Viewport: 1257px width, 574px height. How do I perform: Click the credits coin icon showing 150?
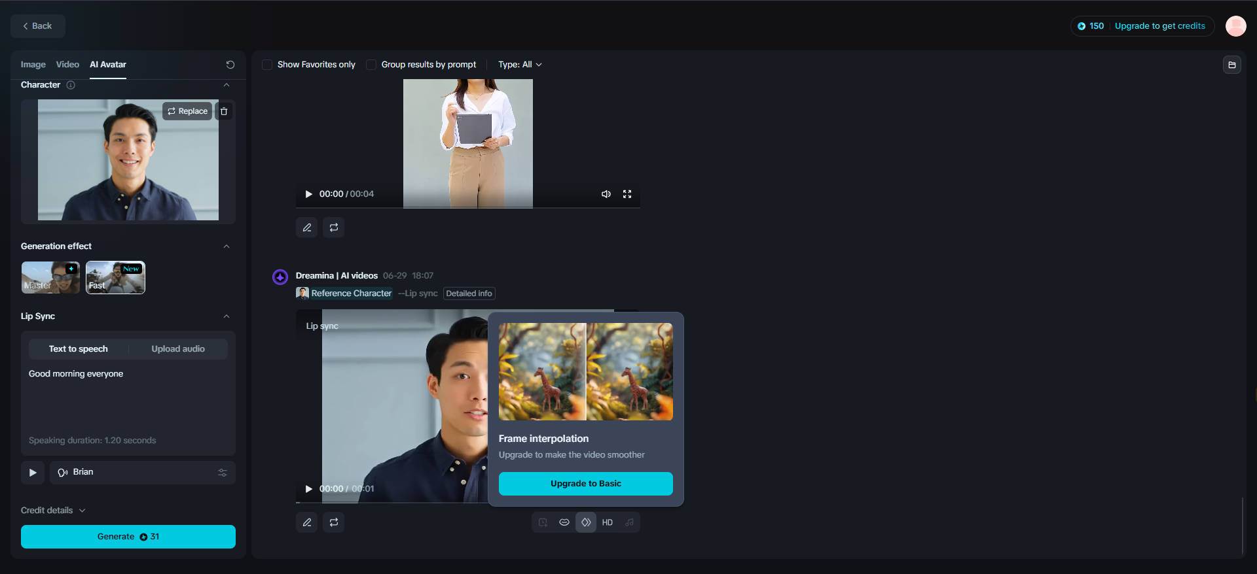[x=1082, y=26]
